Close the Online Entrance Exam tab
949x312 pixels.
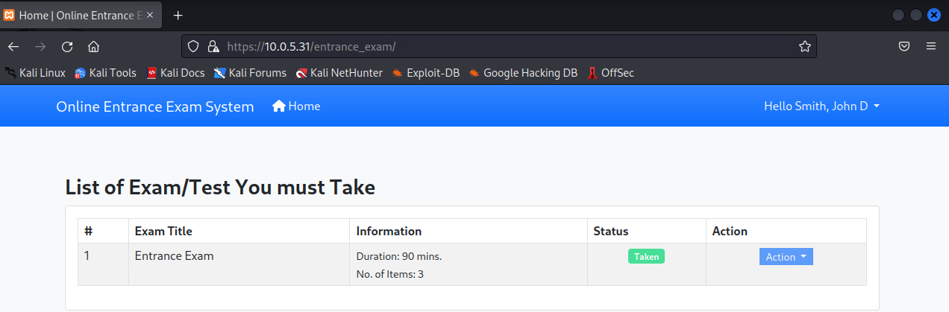pos(150,15)
